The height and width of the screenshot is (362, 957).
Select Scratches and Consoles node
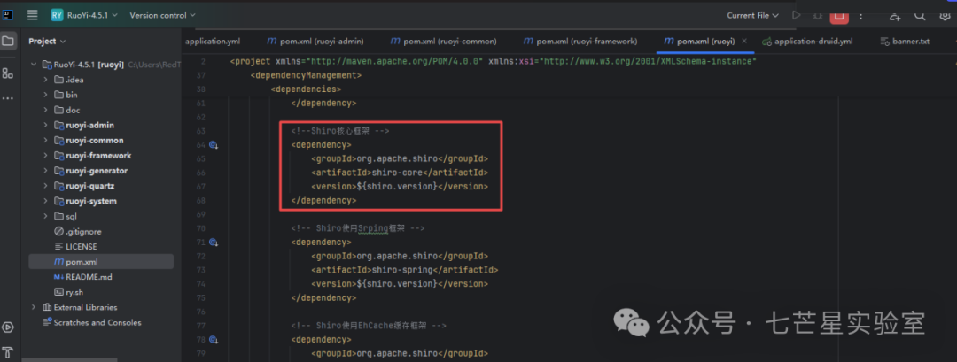[97, 322]
